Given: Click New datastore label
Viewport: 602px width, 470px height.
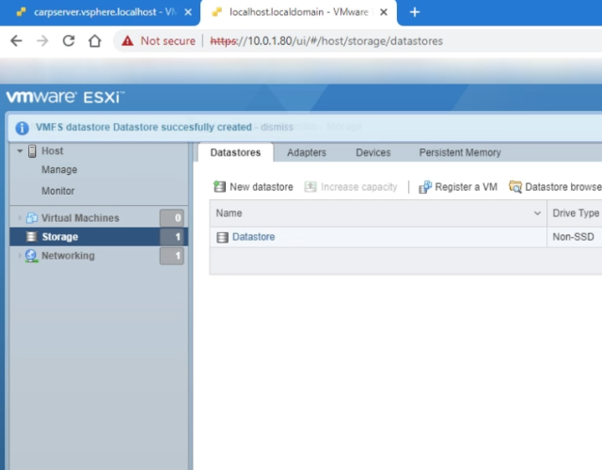Looking at the screenshot, I should tap(261, 187).
